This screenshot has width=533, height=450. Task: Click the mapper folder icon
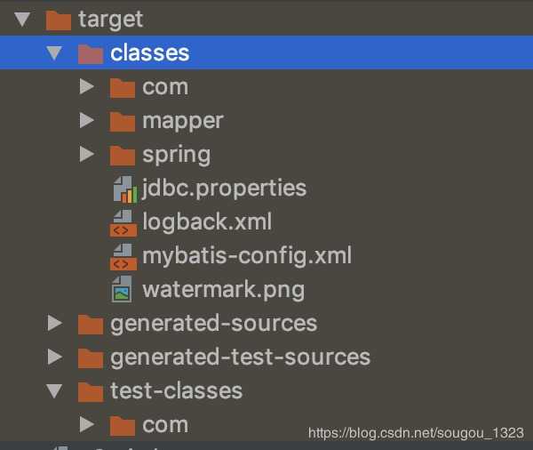coord(123,121)
